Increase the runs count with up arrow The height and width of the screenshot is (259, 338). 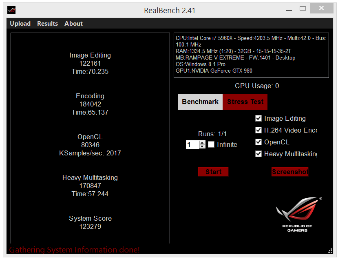click(x=202, y=142)
